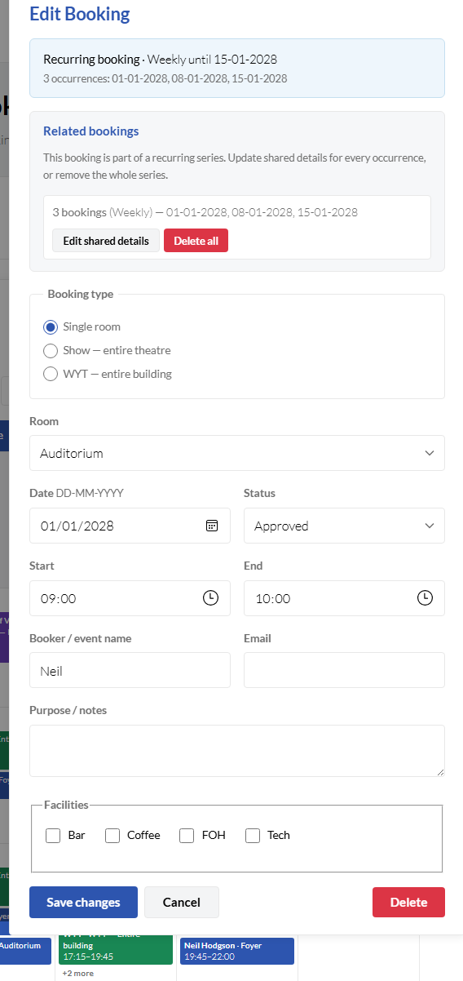Click the blue Auditorium event behind the dialog
Image resolution: width=463 pixels, height=981 pixels.
(25, 951)
